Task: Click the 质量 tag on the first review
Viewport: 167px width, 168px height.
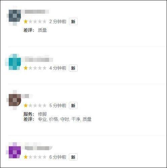Action: (42, 30)
